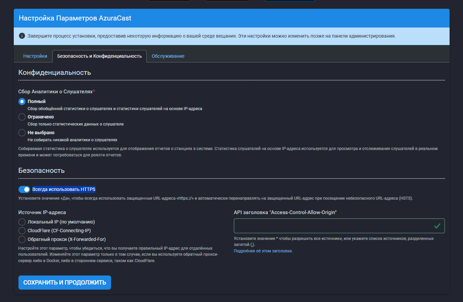Image resolution: width=463 pixels, height=302 pixels.
Task: Select "Локальный IP (по умолчанию)" radio button
Action: point(22,222)
